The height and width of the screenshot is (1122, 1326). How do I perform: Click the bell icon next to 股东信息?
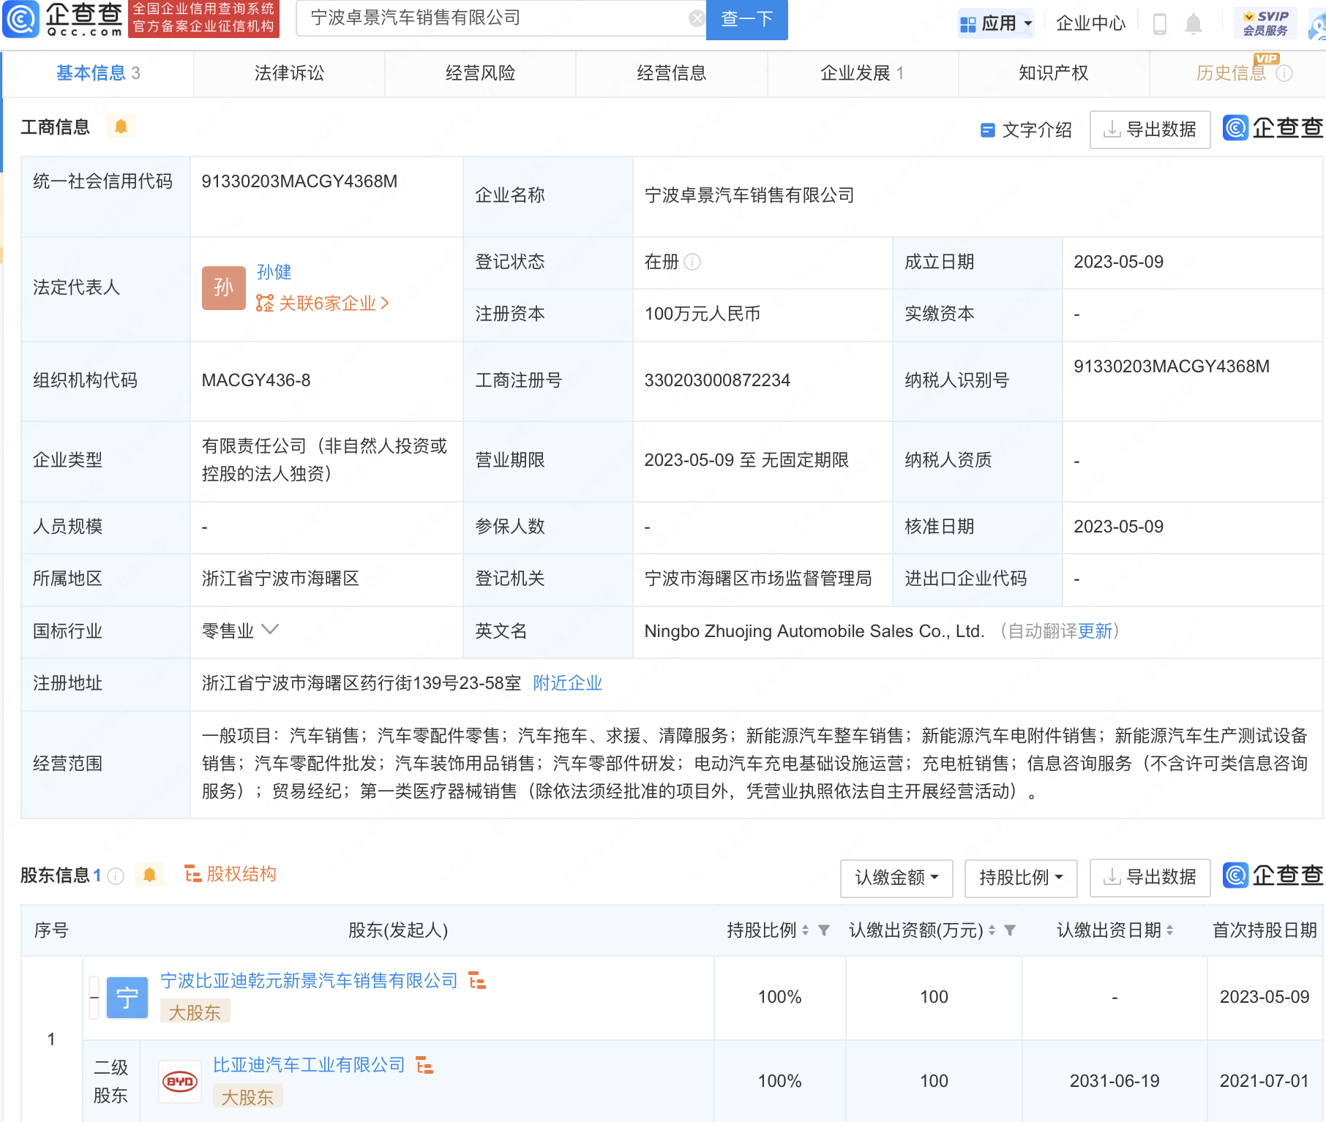pos(150,875)
